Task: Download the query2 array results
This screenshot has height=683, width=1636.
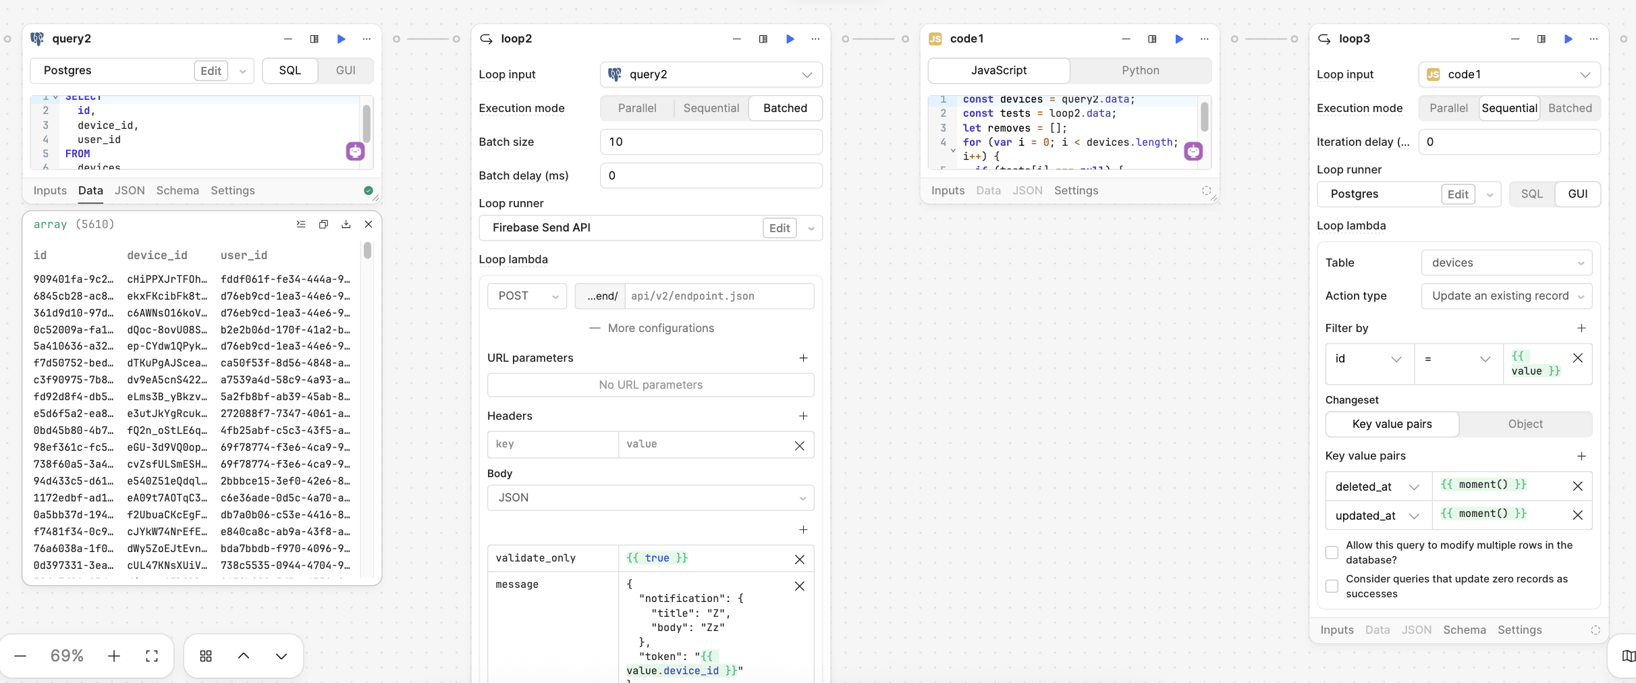Action: [346, 224]
